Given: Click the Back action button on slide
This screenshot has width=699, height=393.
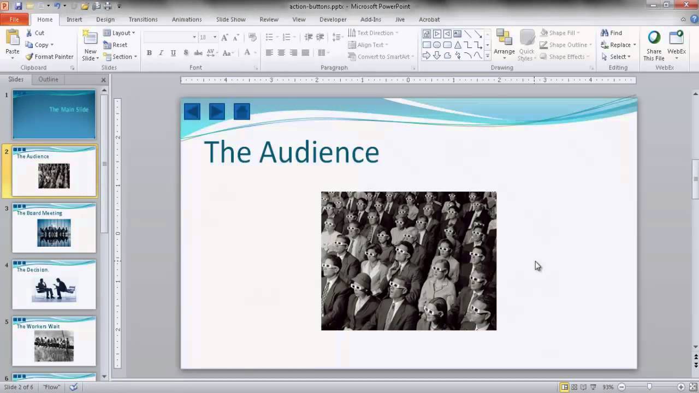Looking at the screenshot, I should (192, 112).
